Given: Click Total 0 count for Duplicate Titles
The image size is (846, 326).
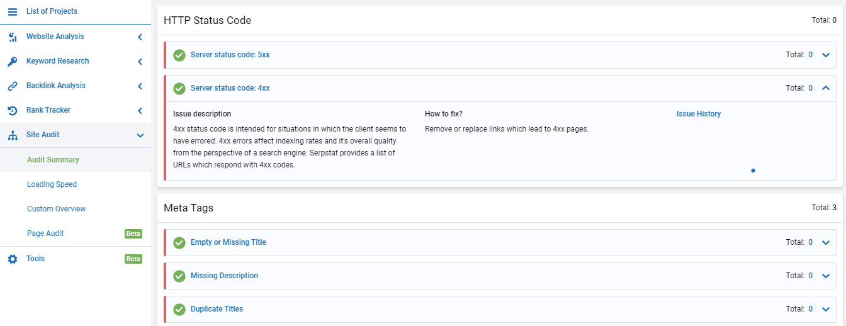Looking at the screenshot, I should (810, 309).
